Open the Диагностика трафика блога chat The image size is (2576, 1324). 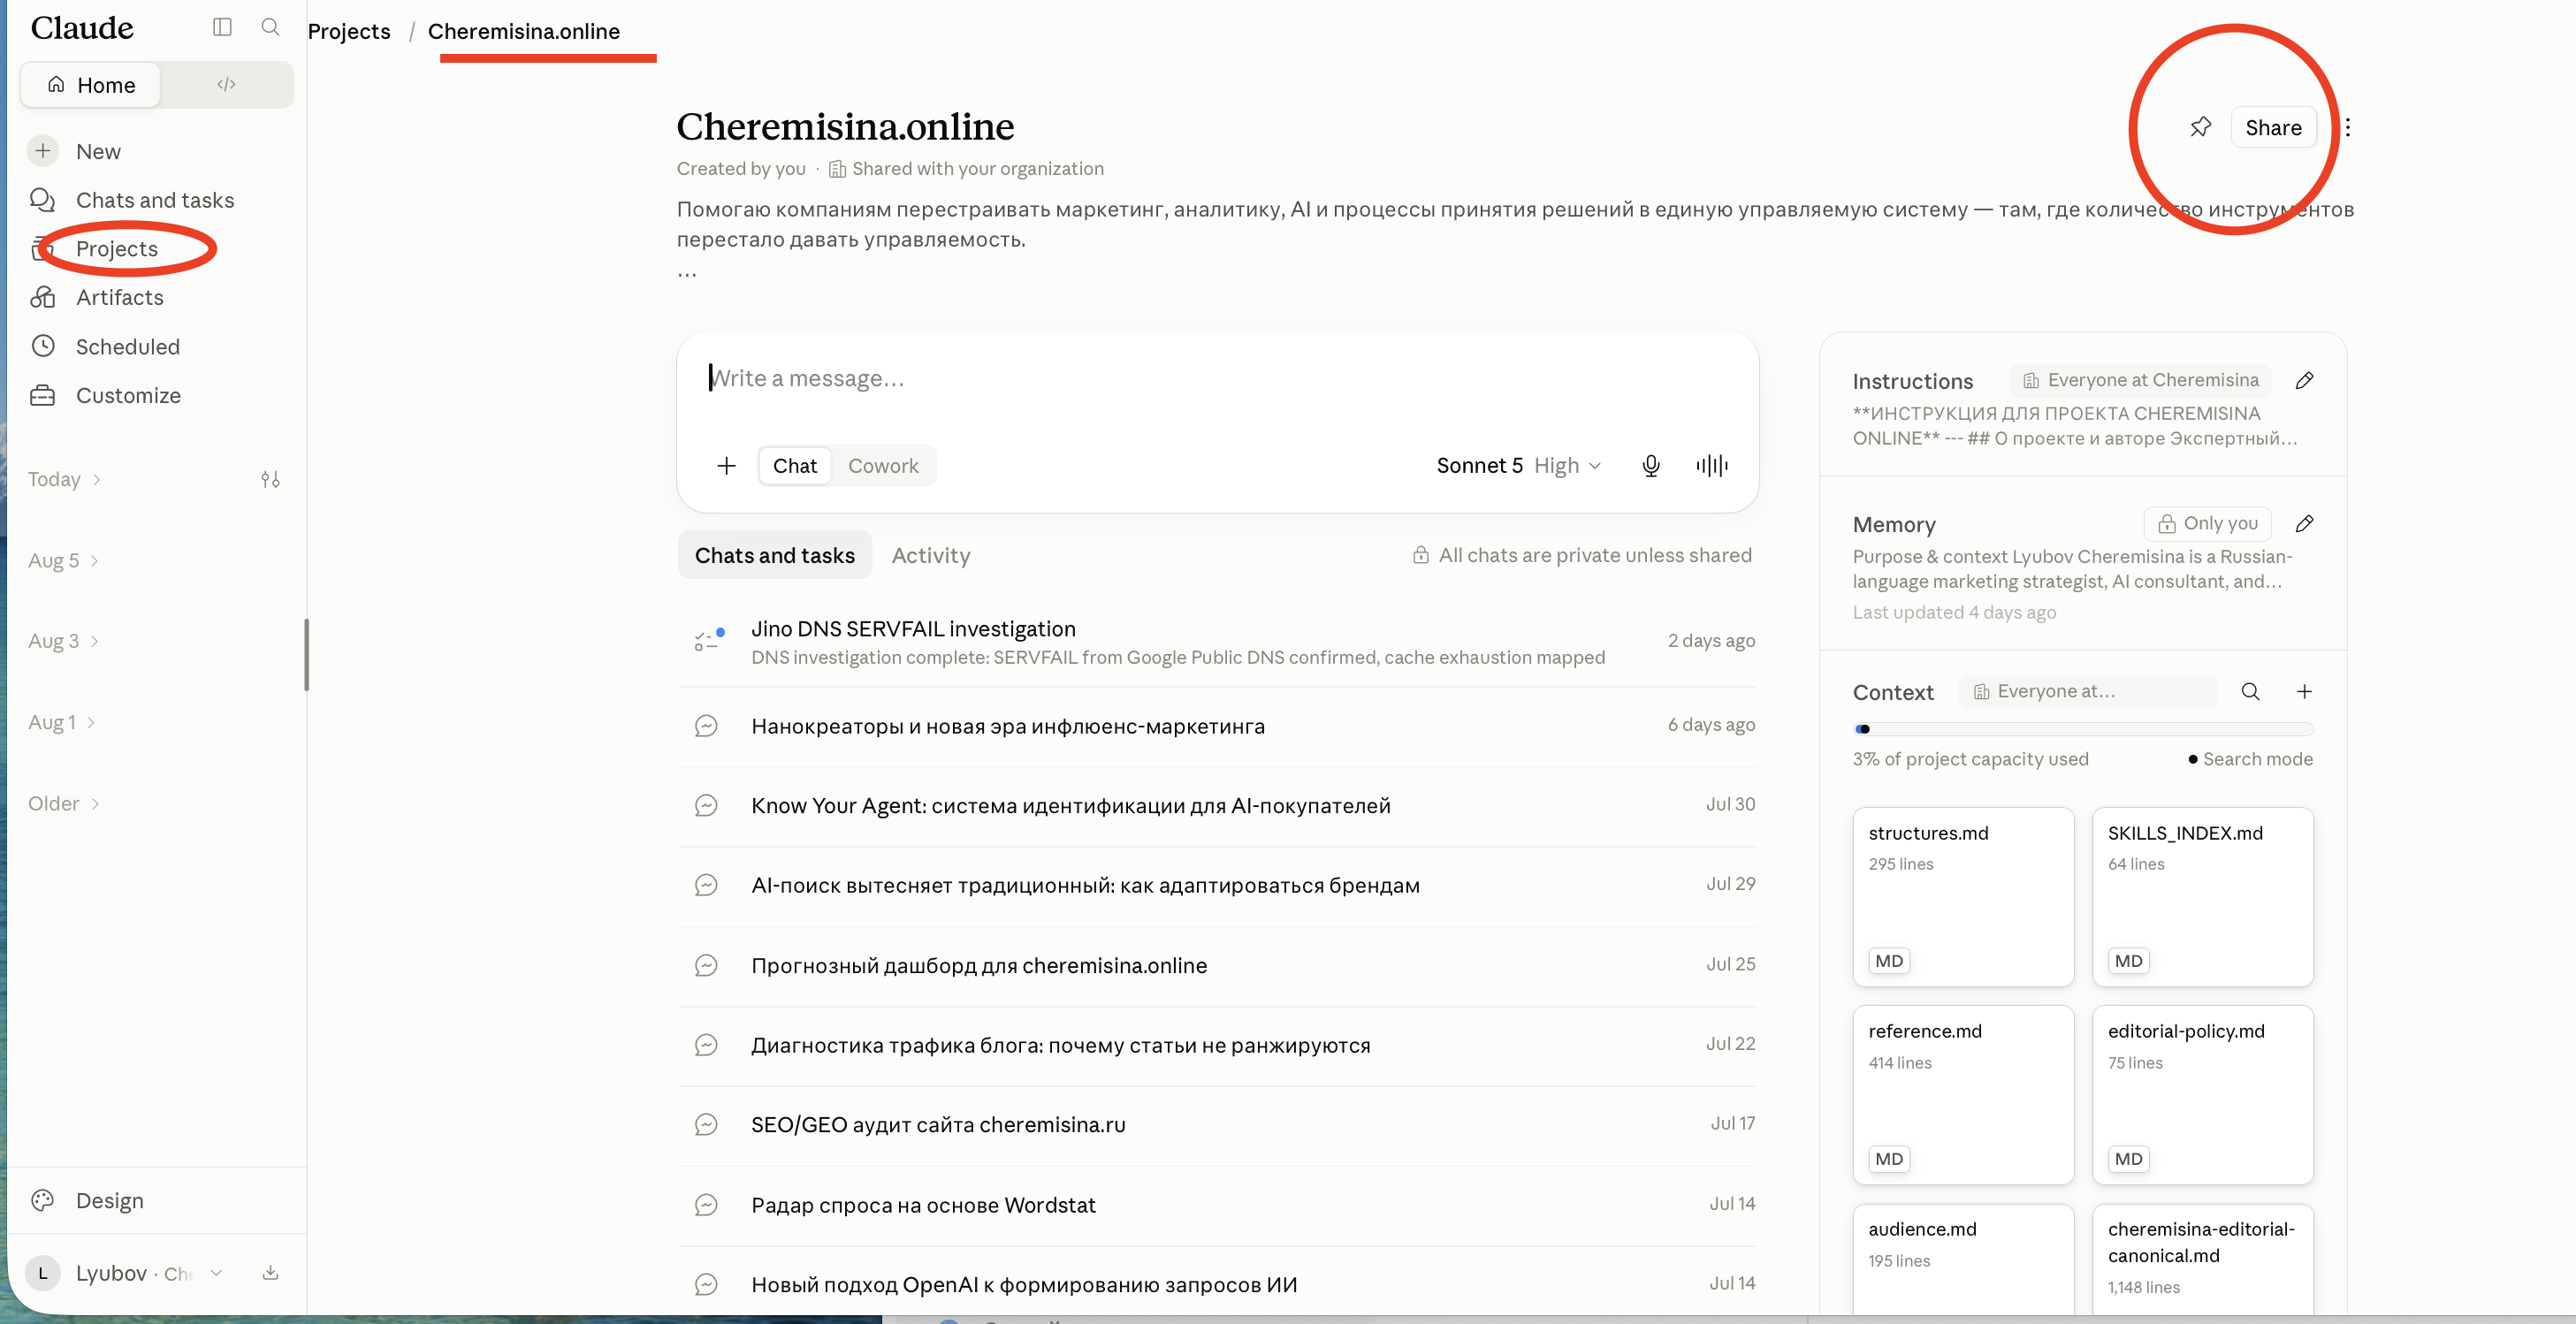[x=1217, y=1046]
